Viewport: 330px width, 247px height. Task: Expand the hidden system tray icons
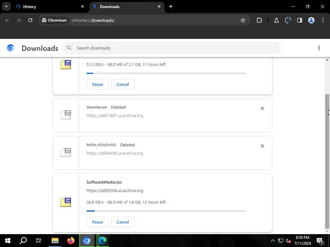[x=273, y=241]
